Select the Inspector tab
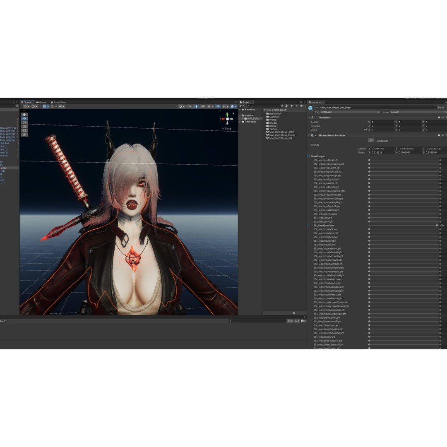This screenshot has width=447, height=447. point(315,102)
